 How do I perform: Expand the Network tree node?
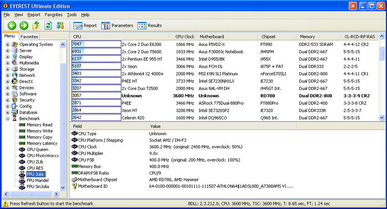point(7,75)
